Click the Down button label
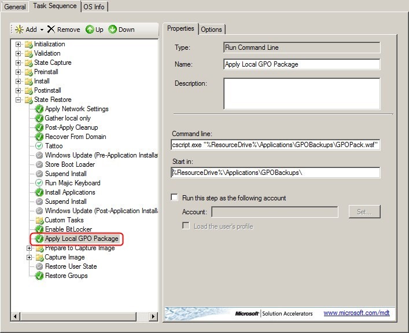The image size is (409, 333). point(127,30)
